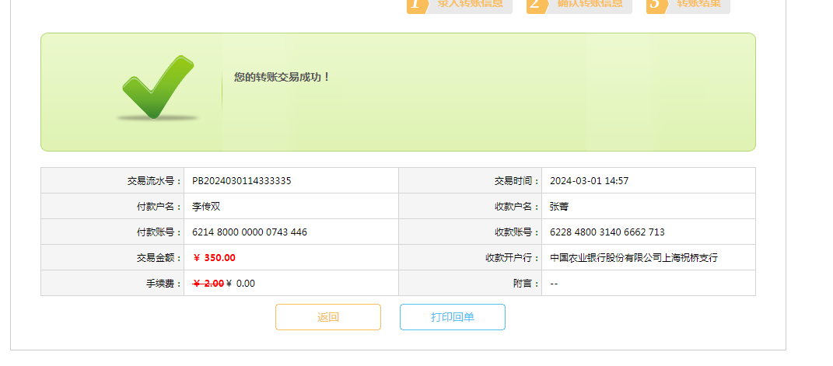Click the red transaction amount ¥ 350.00
833x366 pixels.
click(214, 258)
